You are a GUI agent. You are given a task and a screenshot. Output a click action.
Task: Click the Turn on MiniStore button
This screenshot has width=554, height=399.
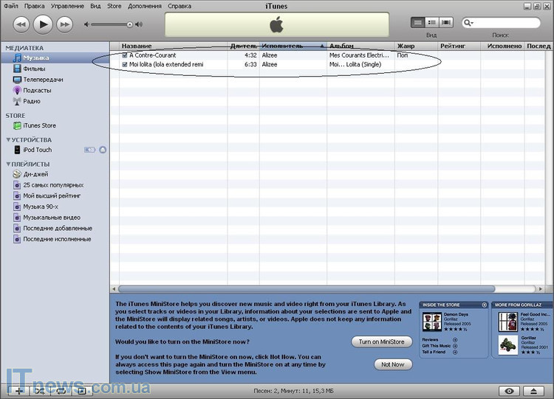pos(381,341)
